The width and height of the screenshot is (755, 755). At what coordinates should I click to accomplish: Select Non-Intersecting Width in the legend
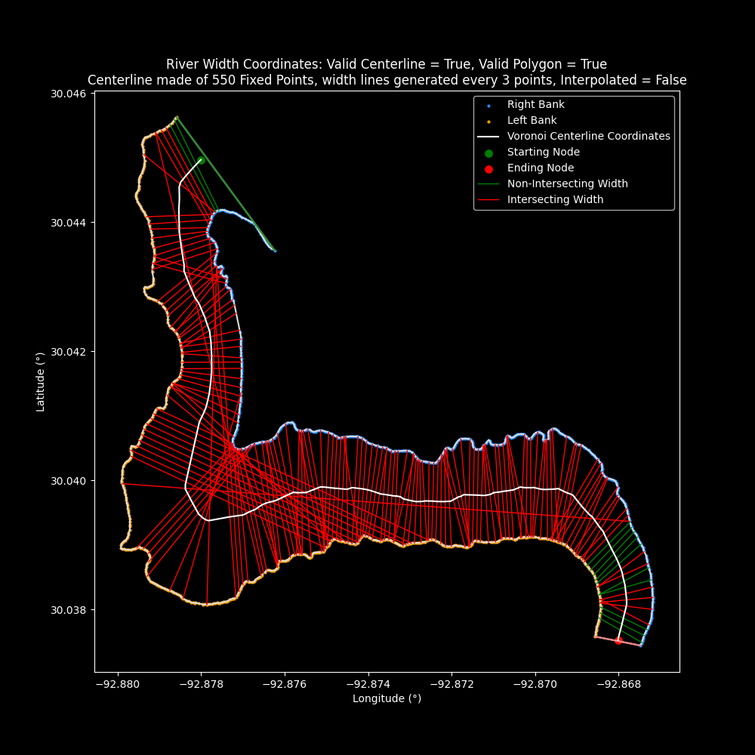click(567, 184)
